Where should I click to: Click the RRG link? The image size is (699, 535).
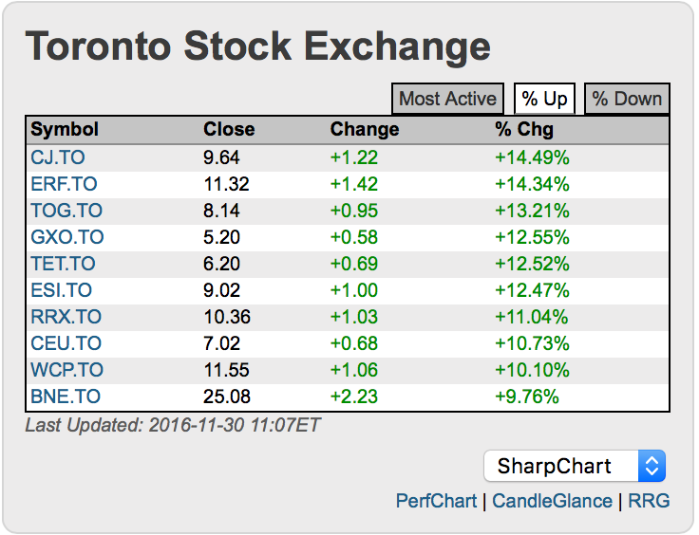(x=649, y=500)
